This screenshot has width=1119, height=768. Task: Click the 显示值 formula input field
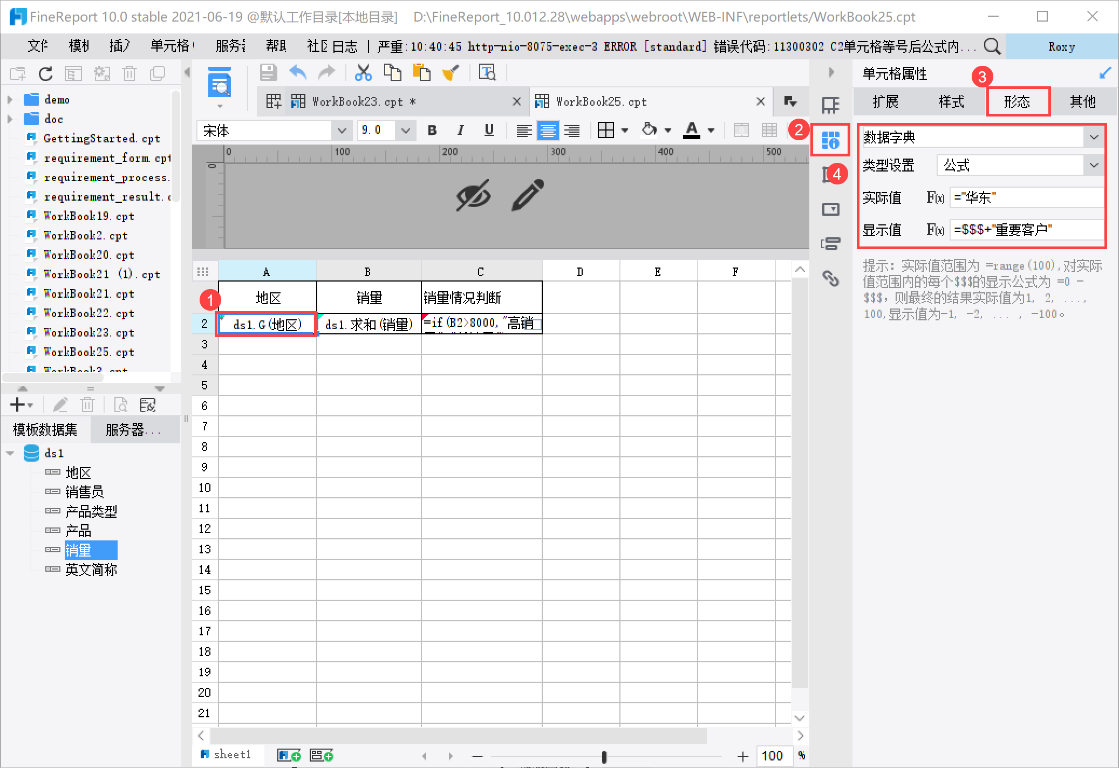[1025, 230]
